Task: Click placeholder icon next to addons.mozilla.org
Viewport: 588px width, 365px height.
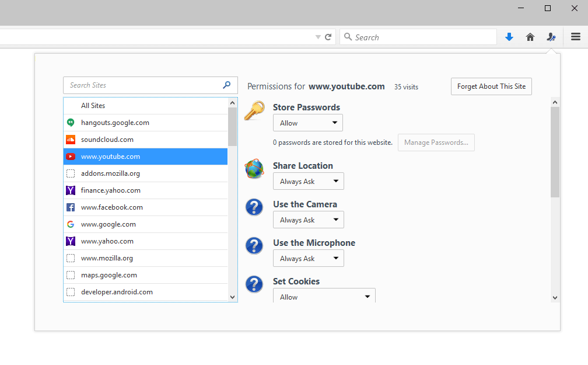Action: coord(71,173)
